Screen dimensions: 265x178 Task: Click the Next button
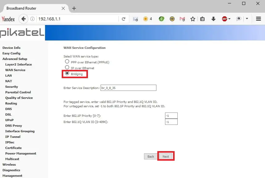click(166, 156)
